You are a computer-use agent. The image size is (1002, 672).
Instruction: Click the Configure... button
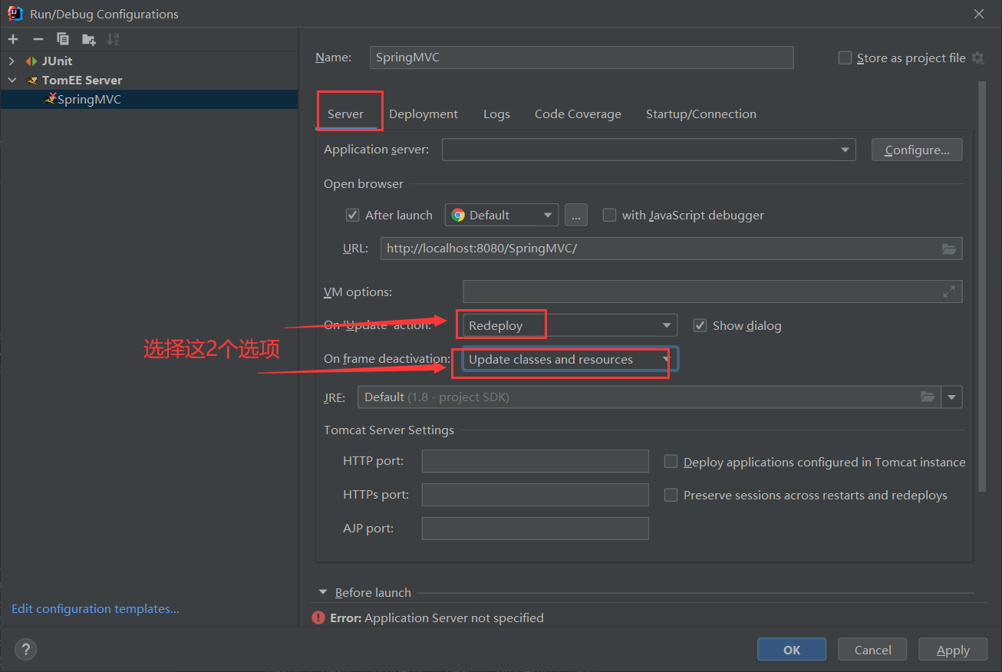click(917, 150)
